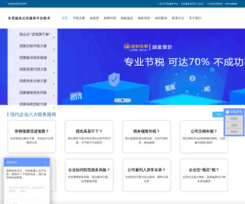This screenshot has height=204, width=245.
Task: Expand the arrow beside 我要定制节税方案
Action: point(54,49)
